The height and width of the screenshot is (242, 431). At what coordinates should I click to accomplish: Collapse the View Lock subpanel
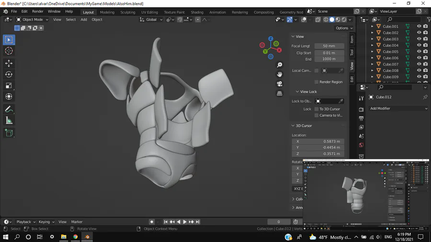click(297, 92)
